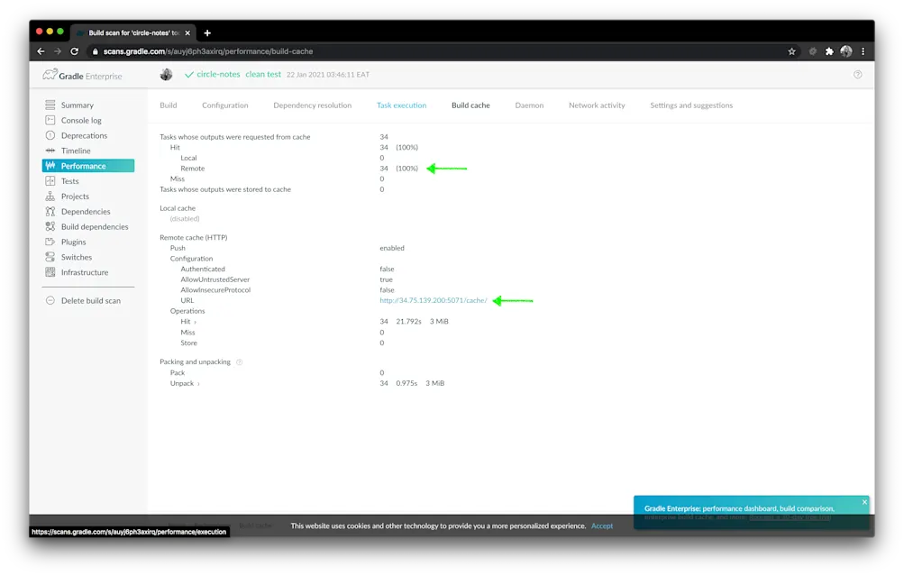Select Build dependencies in sidebar
The width and height of the screenshot is (904, 576).
click(x=51, y=226)
